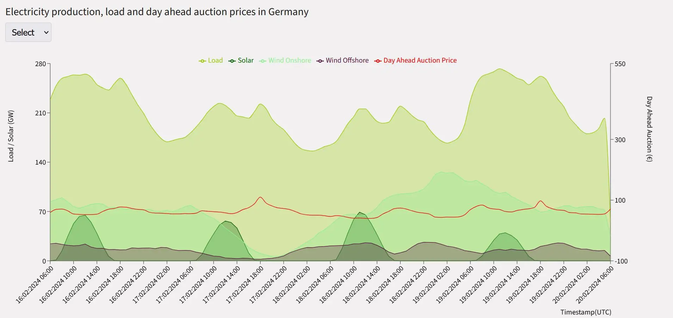673x318 pixels.
Task: Hide the Wind Onshore series
Action: point(290,60)
